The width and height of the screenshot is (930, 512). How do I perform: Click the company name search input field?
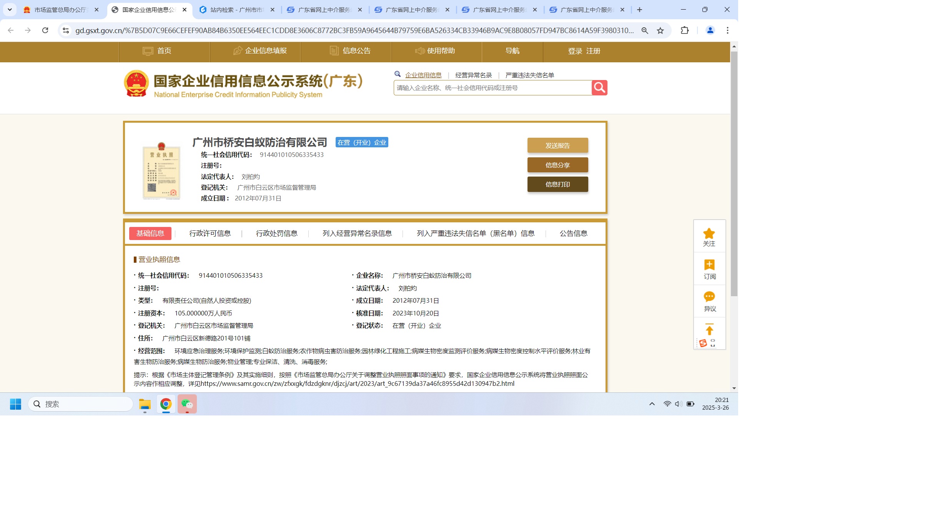click(x=488, y=87)
